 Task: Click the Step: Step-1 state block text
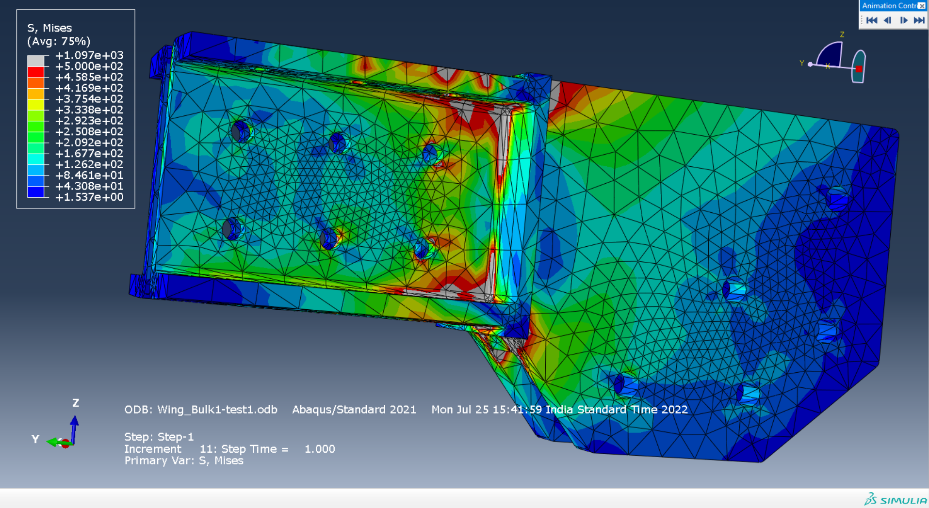159,437
